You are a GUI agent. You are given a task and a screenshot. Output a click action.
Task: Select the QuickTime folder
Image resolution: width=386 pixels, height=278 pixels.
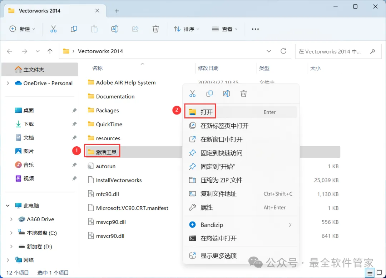(109, 125)
